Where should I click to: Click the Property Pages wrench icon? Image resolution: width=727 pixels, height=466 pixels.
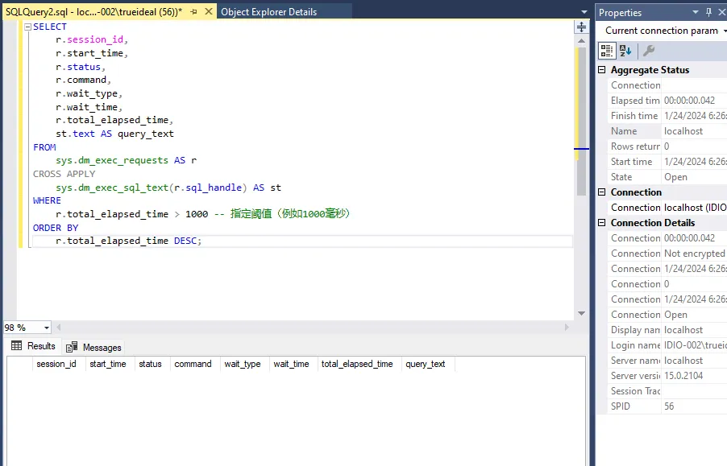click(648, 51)
